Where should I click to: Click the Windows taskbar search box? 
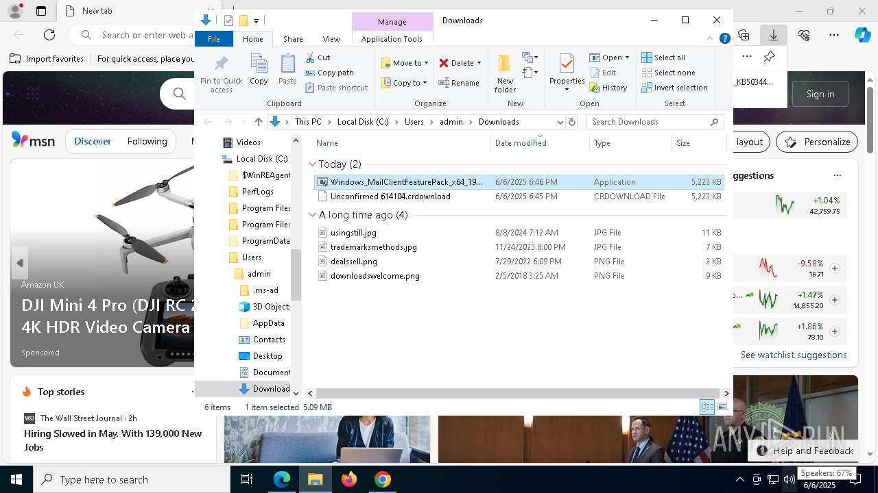tap(132, 479)
